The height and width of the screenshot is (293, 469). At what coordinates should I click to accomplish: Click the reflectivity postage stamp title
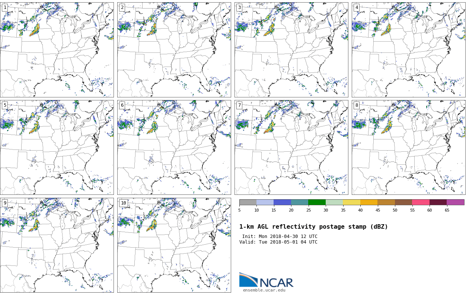tap(313, 227)
